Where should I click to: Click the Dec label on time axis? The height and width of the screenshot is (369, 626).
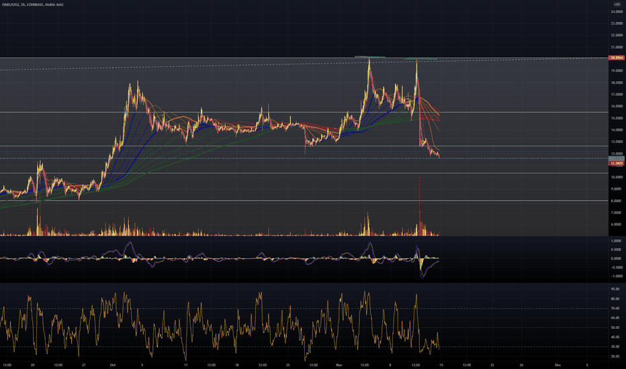point(557,365)
